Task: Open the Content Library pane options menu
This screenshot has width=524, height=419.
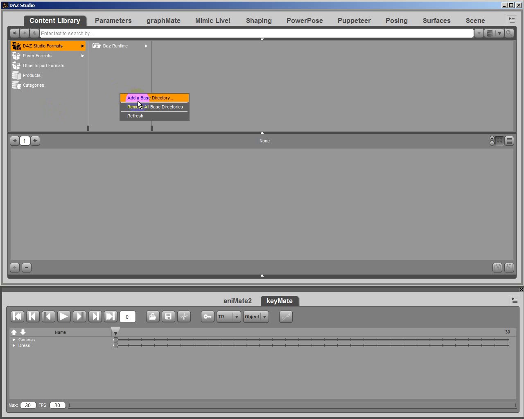Action: pyautogui.click(x=512, y=20)
